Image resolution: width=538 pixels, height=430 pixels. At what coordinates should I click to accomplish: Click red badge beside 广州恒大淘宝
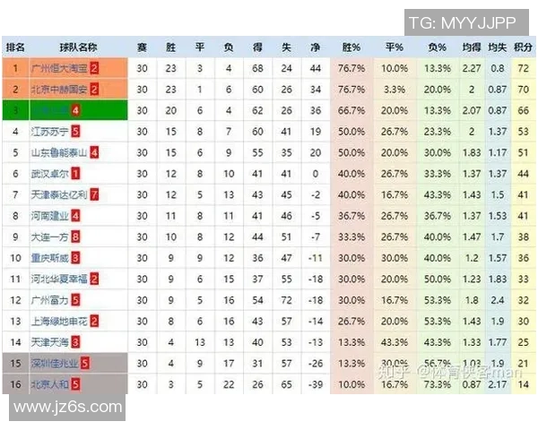click(x=94, y=68)
